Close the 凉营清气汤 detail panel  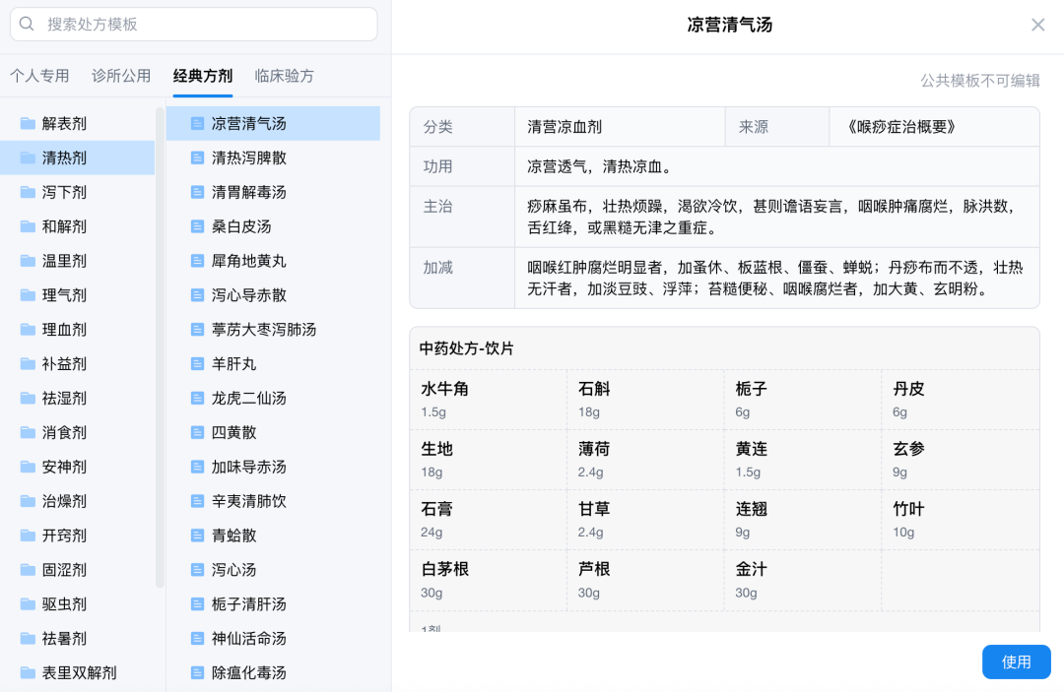pos(1037,25)
